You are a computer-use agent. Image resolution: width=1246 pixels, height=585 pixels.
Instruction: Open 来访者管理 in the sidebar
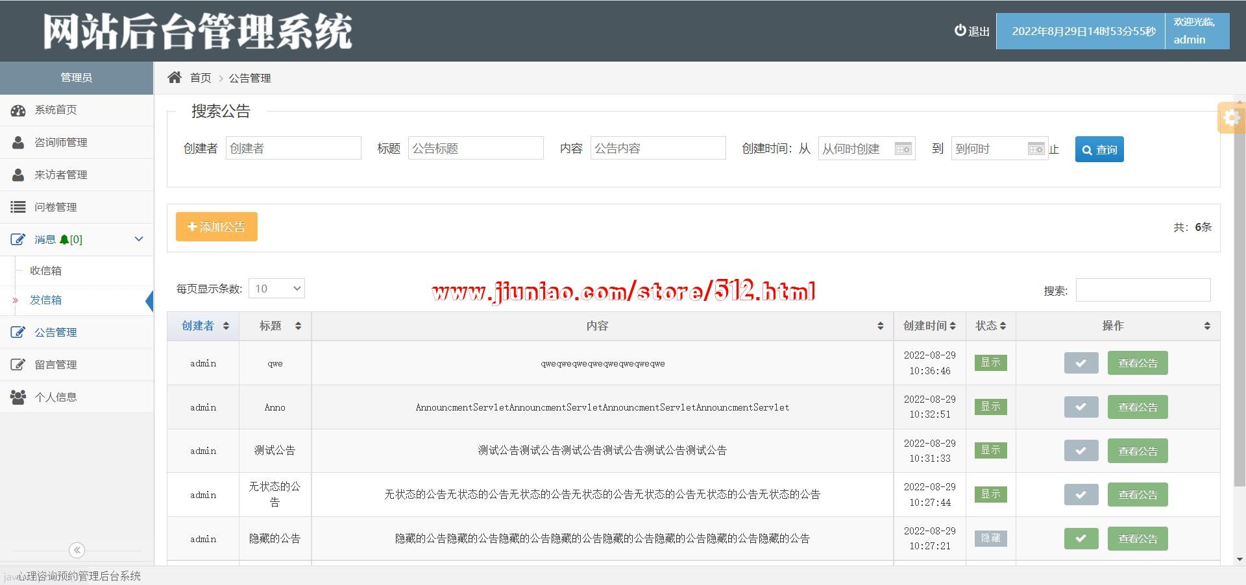[77, 174]
